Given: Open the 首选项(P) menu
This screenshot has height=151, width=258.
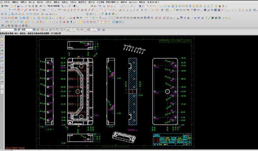Looking at the screenshot, I should click(82, 2).
